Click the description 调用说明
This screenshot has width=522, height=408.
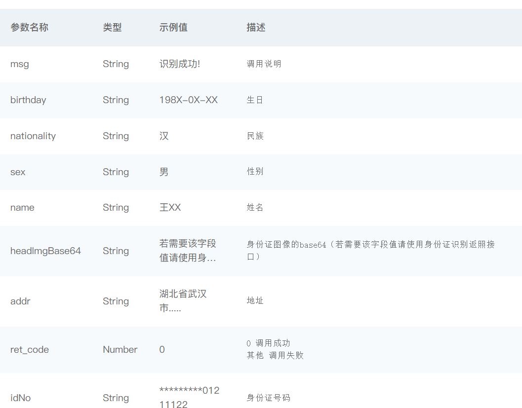[x=264, y=64]
